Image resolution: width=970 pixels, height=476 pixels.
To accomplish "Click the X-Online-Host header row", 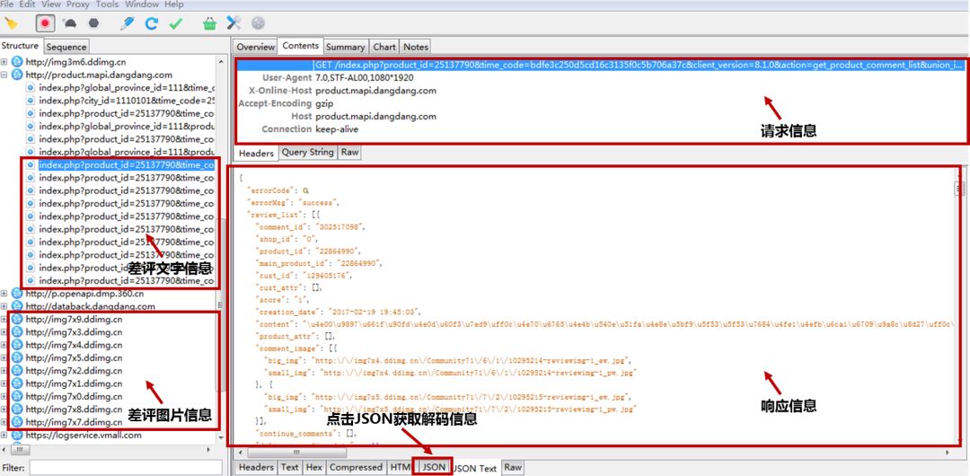I will [600, 91].
